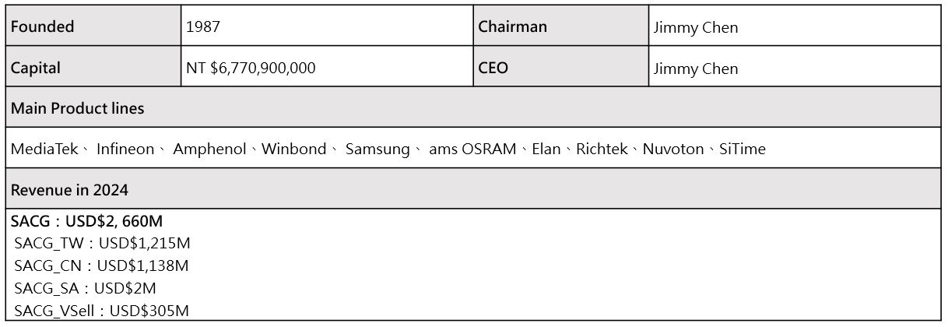
Task: Click MediaTek in the product lines
Action: coord(44,149)
